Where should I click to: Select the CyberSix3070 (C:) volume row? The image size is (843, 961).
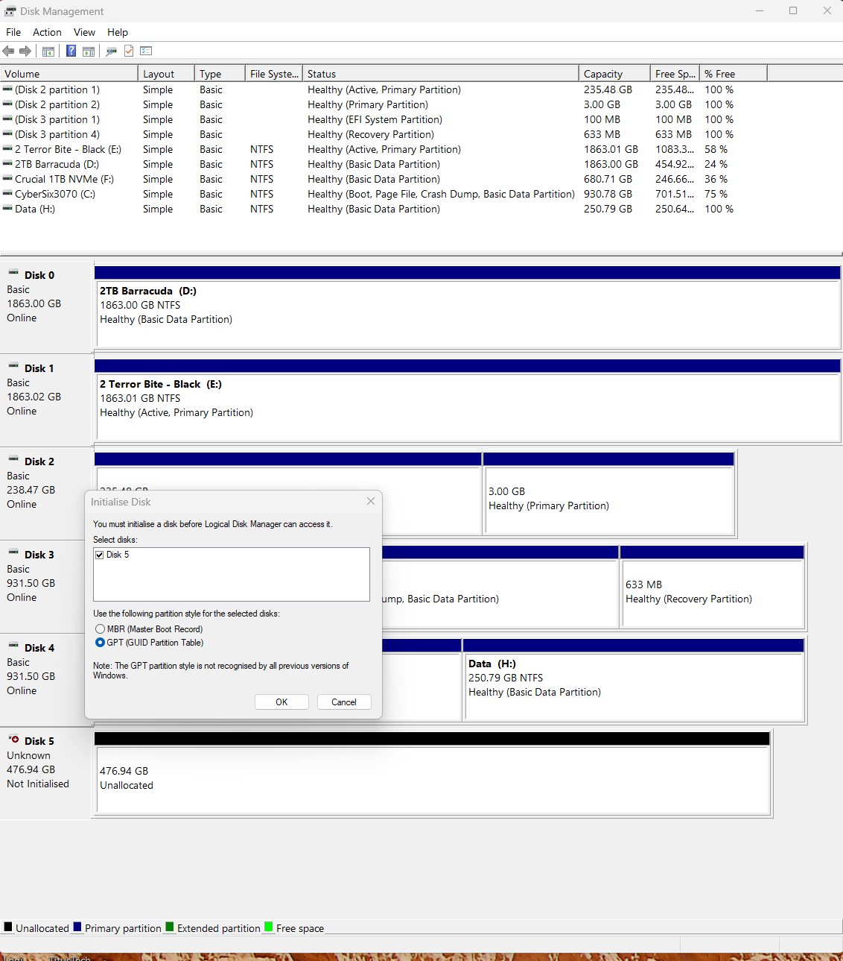click(x=55, y=194)
